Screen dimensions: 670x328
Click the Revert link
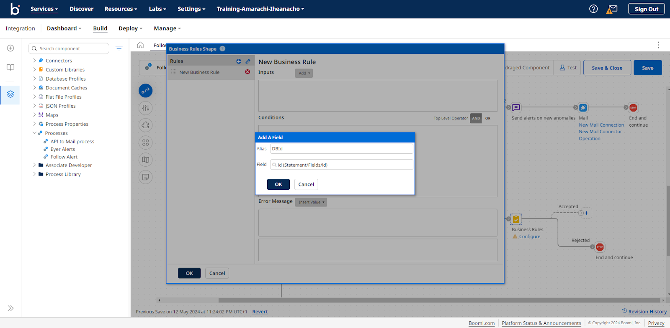click(x=260, y=312)
